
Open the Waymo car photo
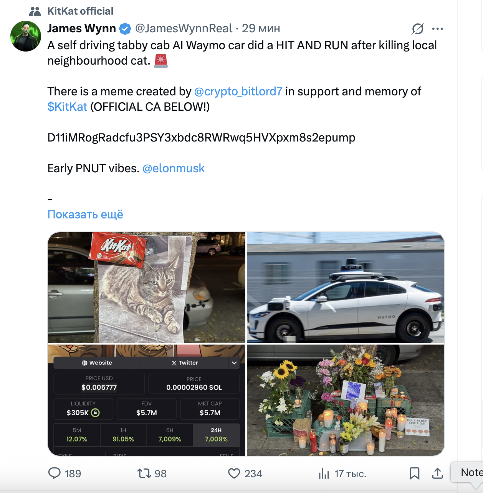pos(345,287)
